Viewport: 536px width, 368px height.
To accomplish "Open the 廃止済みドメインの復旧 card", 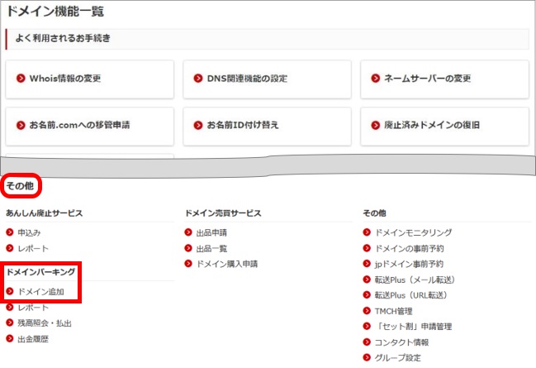I will [x=444, y=126].
